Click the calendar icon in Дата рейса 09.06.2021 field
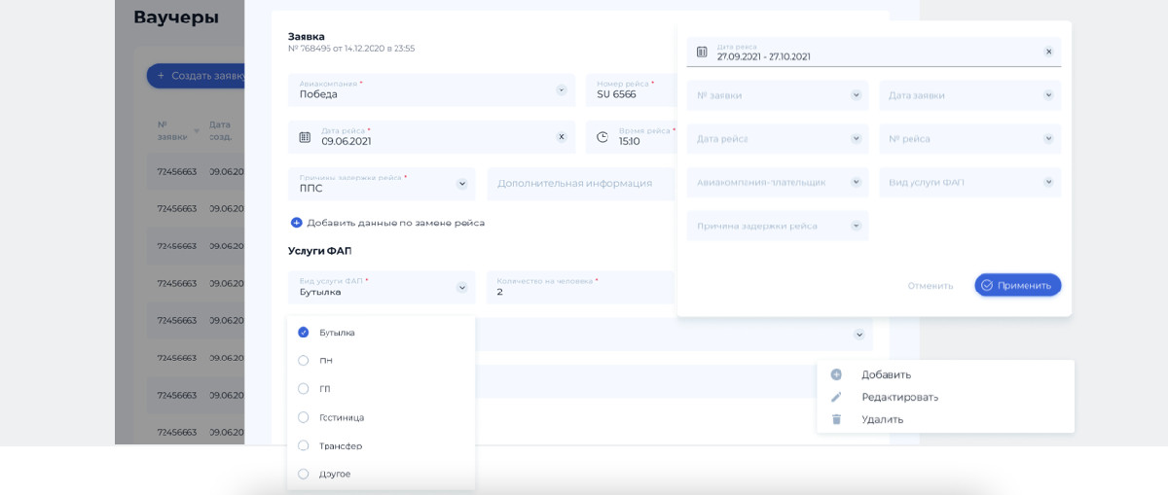This screenshot has width=1168, height=495. click(305, 137)
